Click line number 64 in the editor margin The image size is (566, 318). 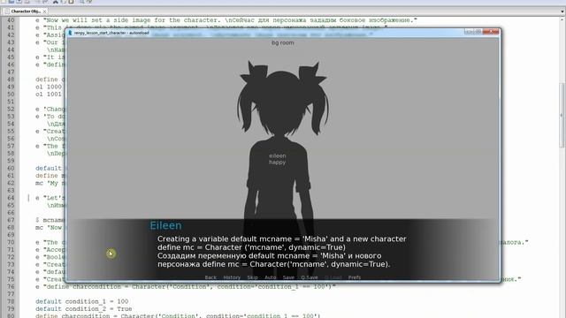[x=11, y=198]
